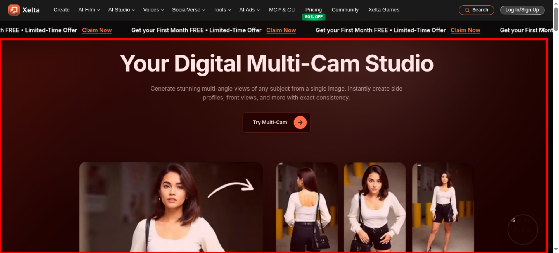
Task: Expand the Voices dropdown
Action: [153, 10]
